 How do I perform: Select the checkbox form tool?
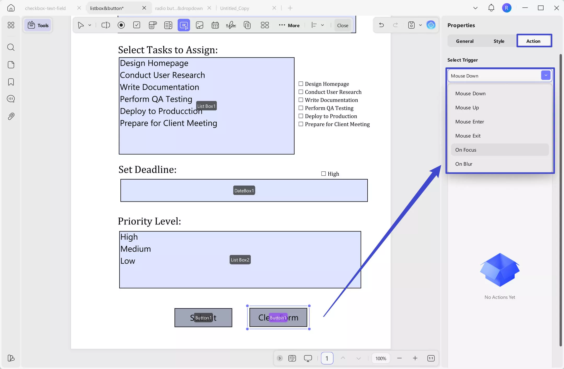(x=137, y=25)
